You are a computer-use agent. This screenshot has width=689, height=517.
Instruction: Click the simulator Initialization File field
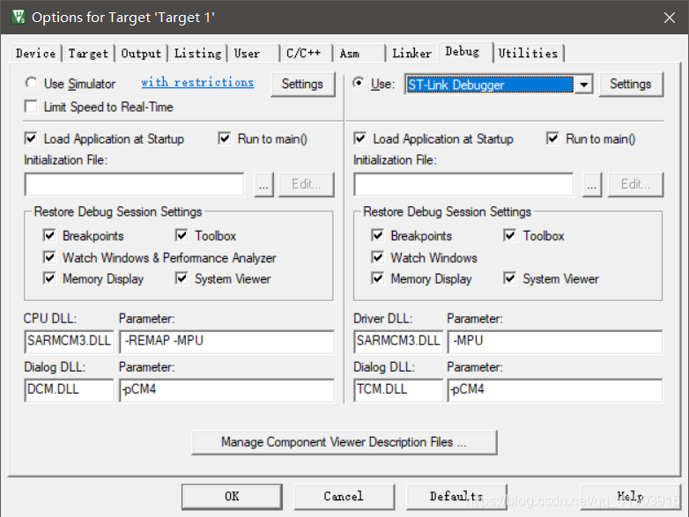coord(135,184)
